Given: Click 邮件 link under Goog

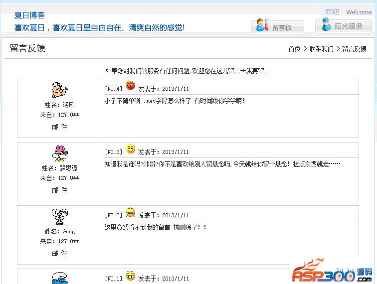Looking at the screenshot, I should (x=60, y=253).
